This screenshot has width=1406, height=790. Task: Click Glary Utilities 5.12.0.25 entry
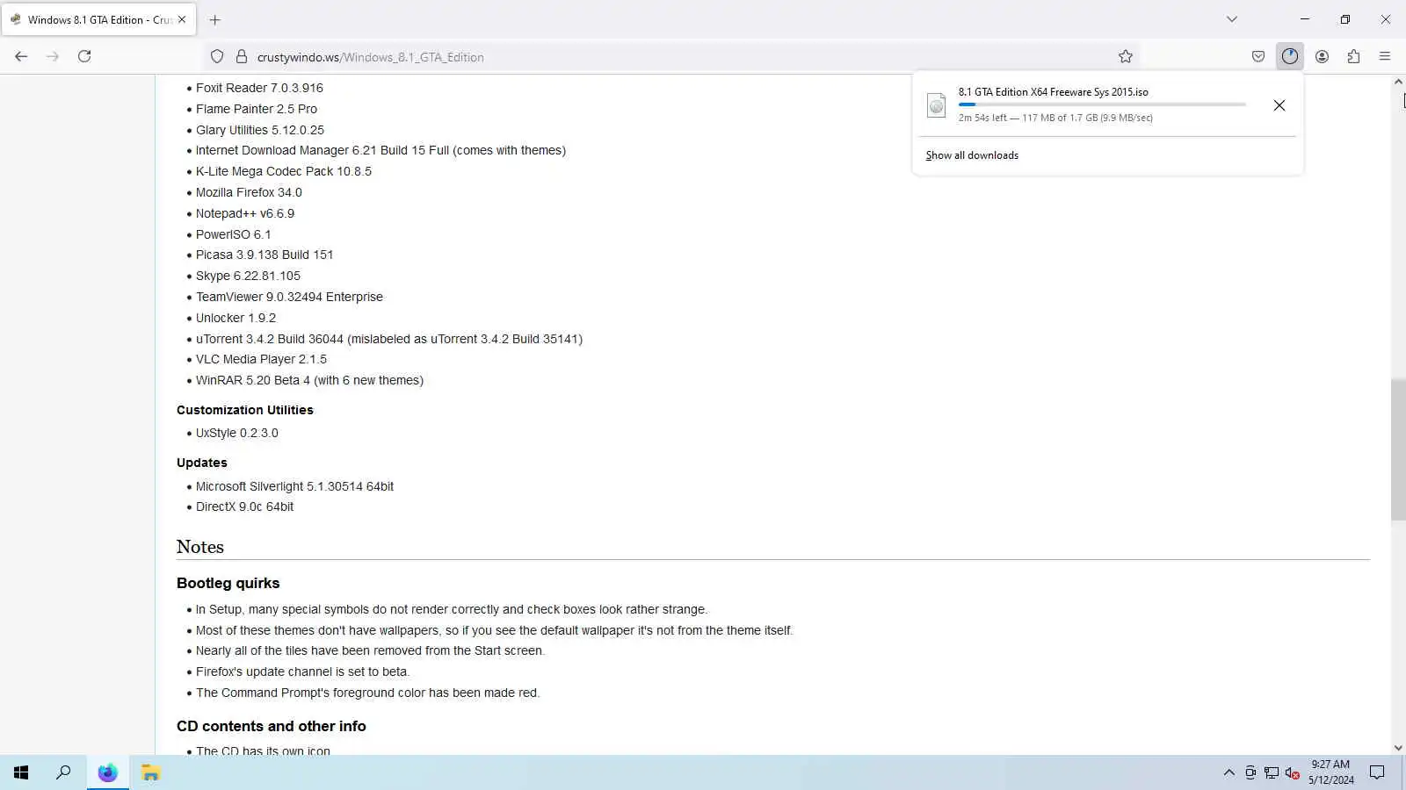(x=260, y=130)
